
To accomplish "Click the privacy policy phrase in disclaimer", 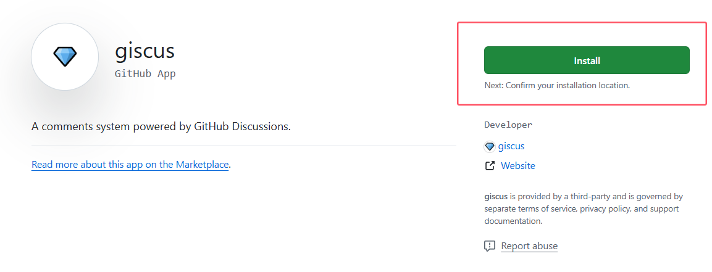I will coord(606,209).
